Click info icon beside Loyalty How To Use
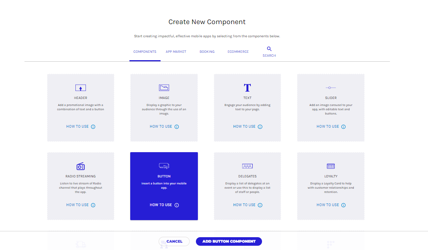The height and width of the screenshot is (250, 428). pyautogui.click(x=343, y=205)
